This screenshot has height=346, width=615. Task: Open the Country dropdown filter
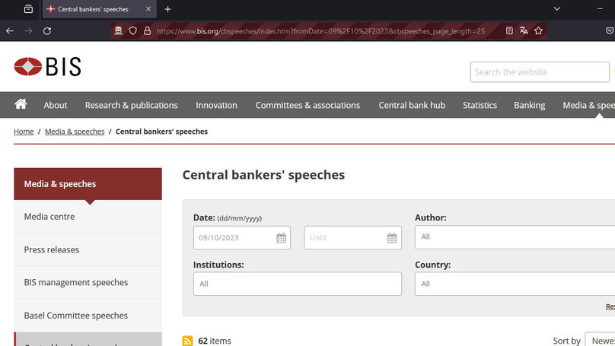515,284
